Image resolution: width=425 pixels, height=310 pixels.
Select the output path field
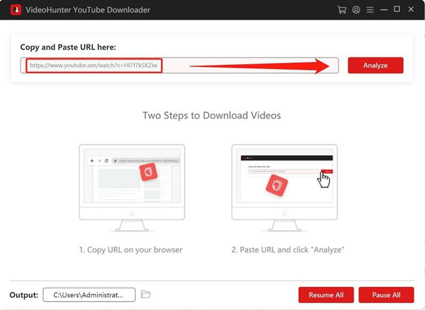coord(89,295)
